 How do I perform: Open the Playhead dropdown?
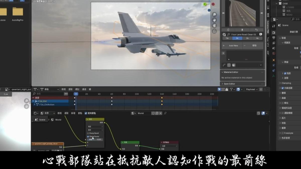pos(252,89)
